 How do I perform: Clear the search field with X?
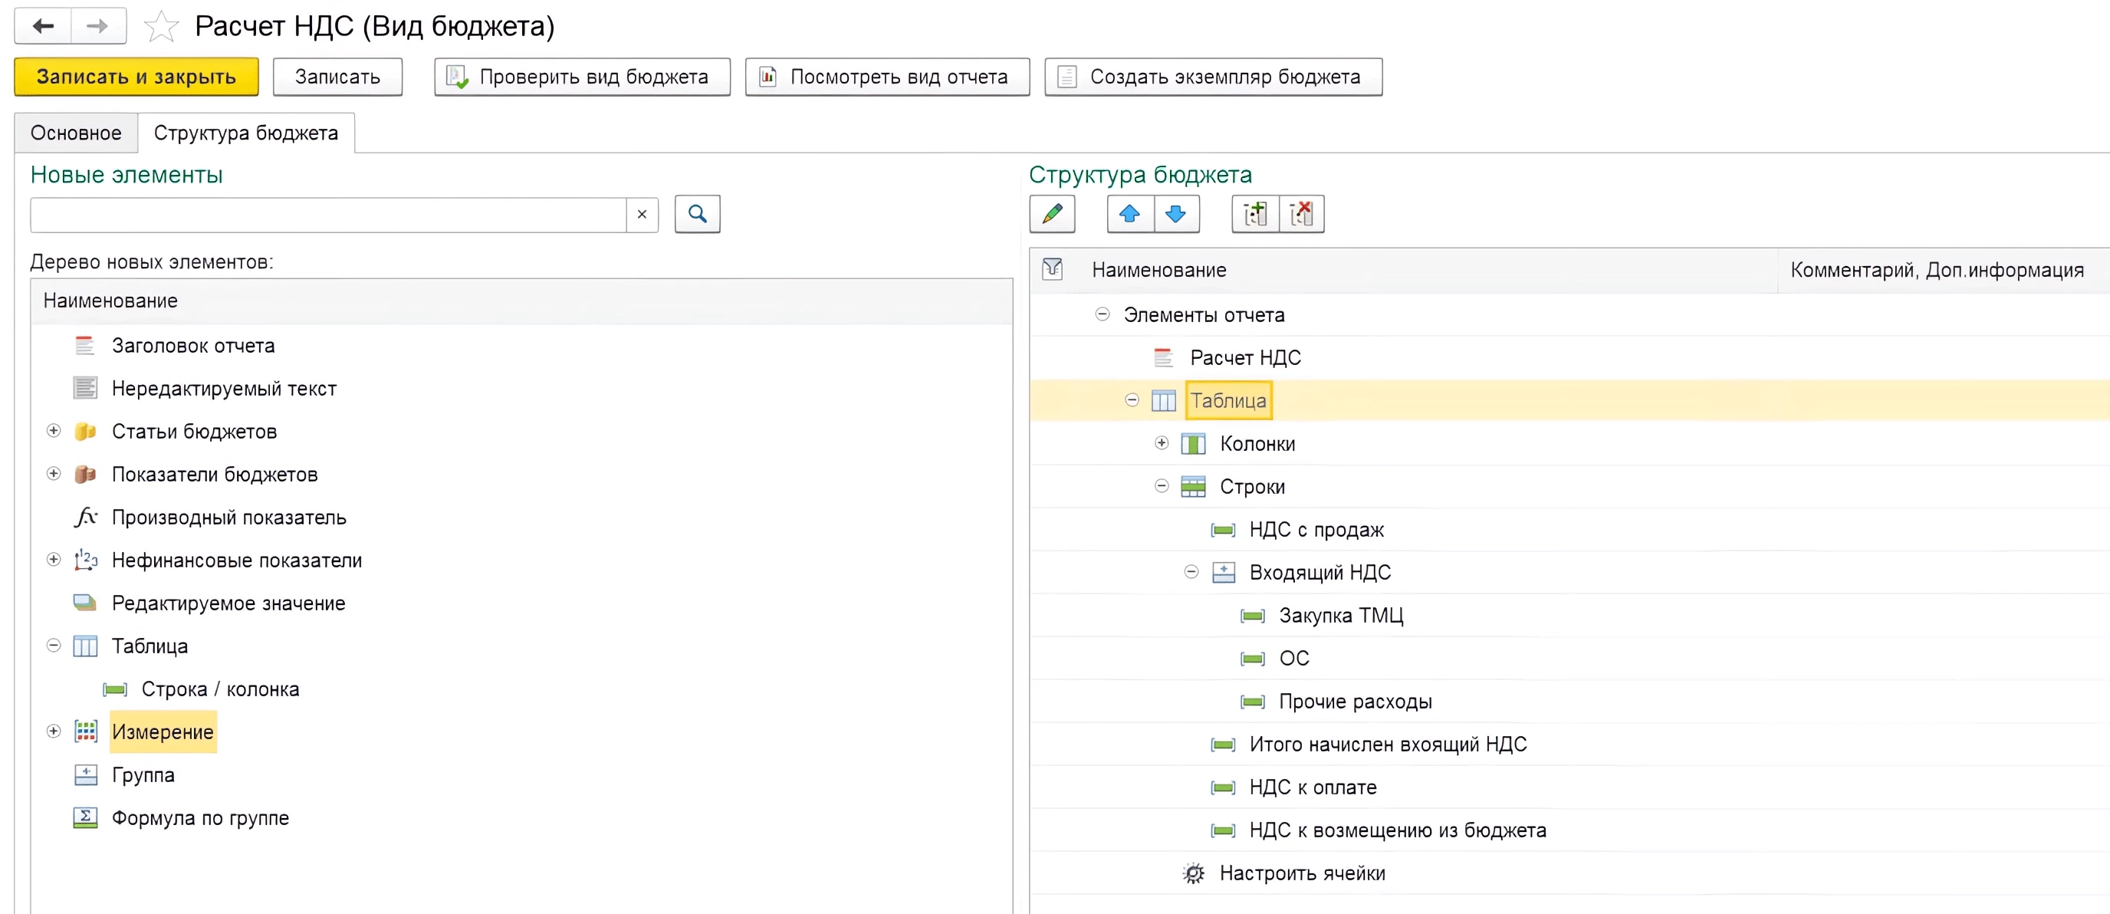pos(641,215)
